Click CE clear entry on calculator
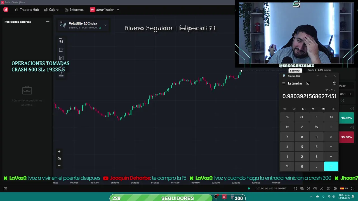358x201 pixels. click(x=302, y=117)
